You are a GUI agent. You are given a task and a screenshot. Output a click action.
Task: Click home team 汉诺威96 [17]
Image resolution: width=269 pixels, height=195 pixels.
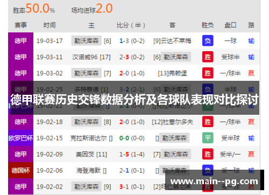(91, 57)
